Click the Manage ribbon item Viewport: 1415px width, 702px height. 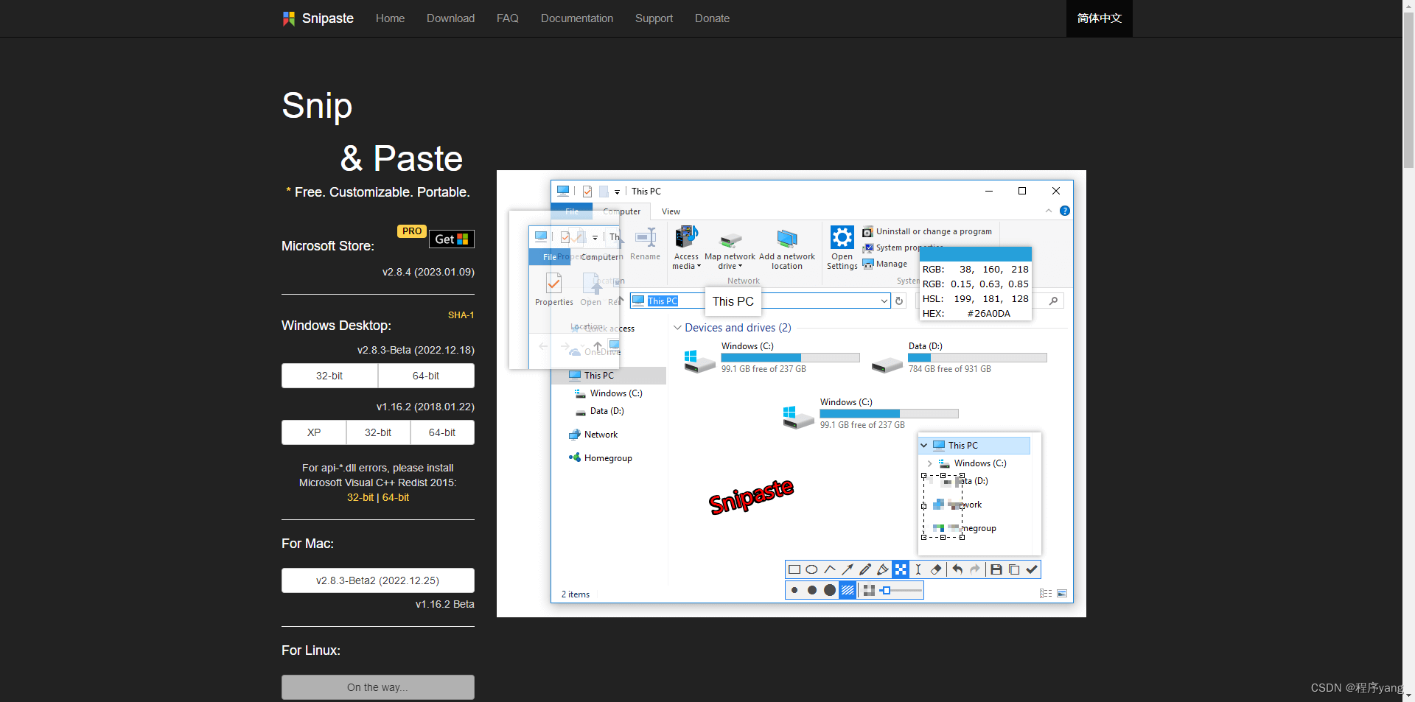[885, 264]
